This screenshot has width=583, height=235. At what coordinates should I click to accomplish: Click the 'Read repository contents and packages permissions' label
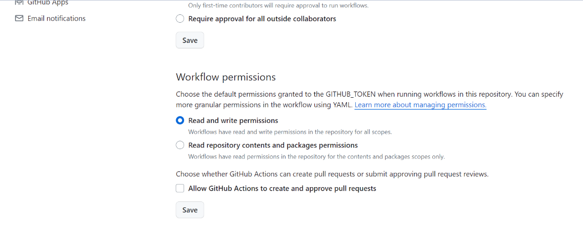273,145
